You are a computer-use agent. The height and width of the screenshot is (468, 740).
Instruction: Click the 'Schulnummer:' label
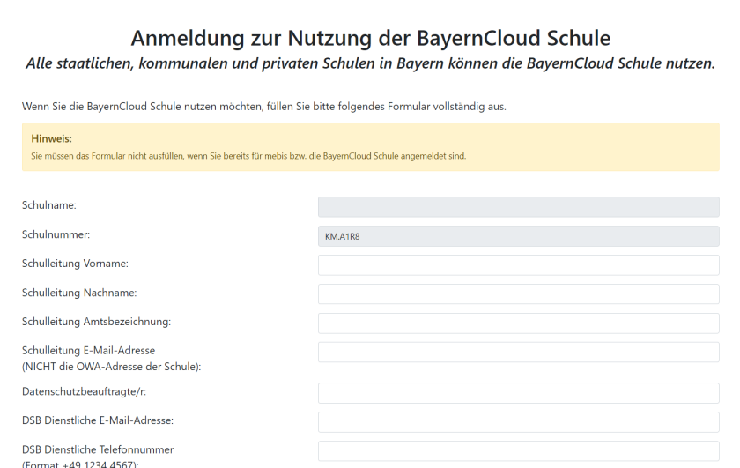55,234
